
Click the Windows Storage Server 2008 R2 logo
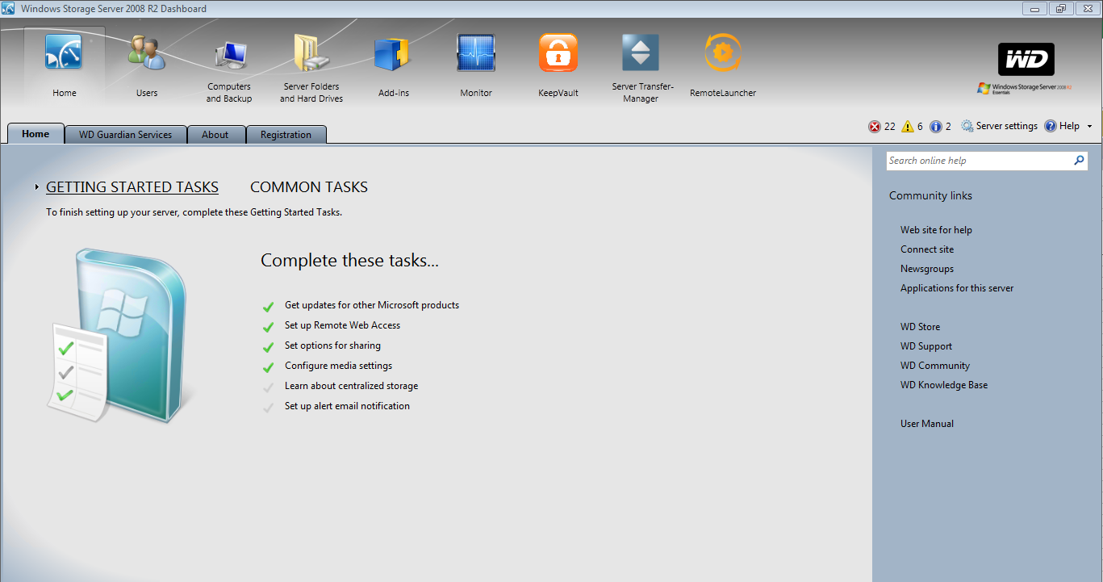click(x=1024, y=88)
